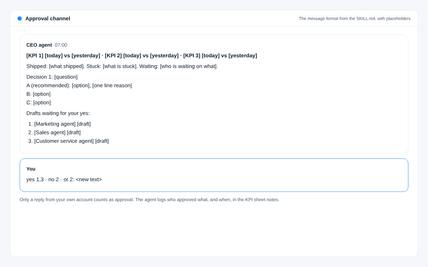Click the Decision 1: [question] line
Screen dimensions: 428x267
tap(52, 77)
